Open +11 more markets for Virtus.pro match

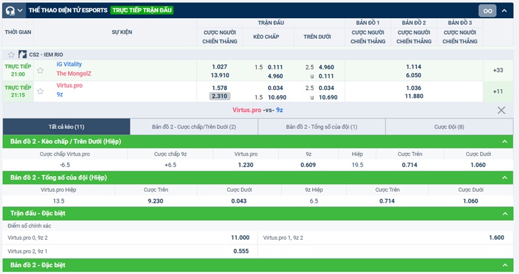pos(498,91)
